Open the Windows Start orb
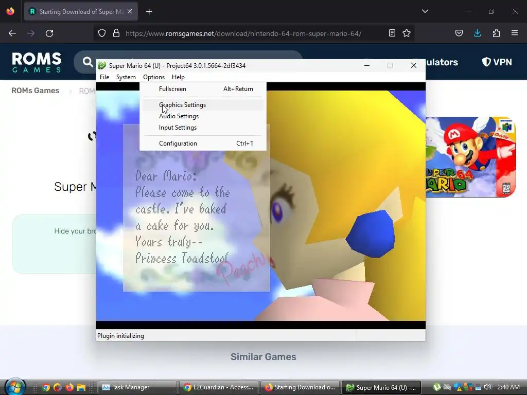The width and height of the screenshot is (527, 395). (14, 387)
